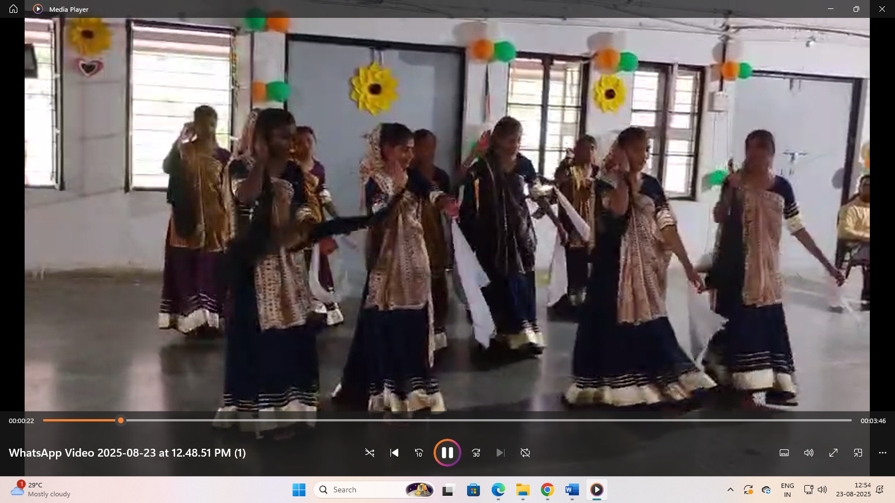Open the mini player view
Image resolution: width=895 pixels, height=503 pixels.
[x=858, y=453]
